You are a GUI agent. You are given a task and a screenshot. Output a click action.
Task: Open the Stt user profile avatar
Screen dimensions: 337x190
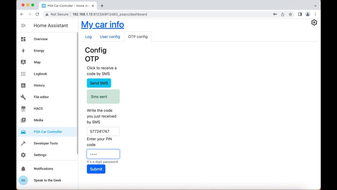(23, 180)
